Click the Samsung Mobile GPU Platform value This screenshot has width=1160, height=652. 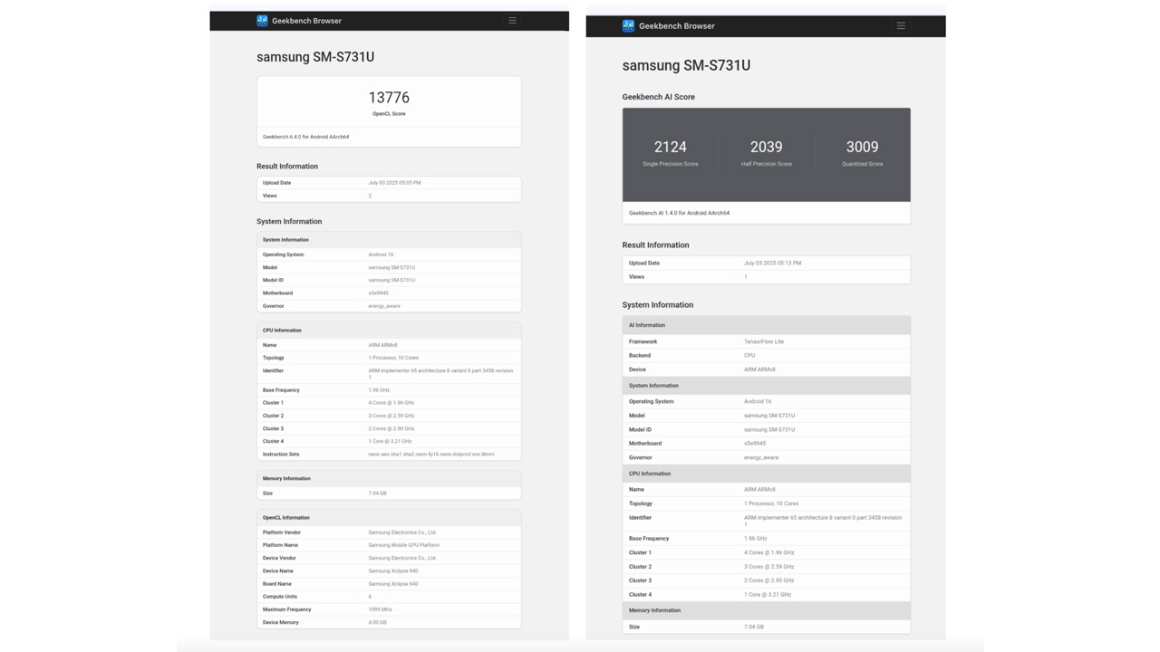pyautogui.click(x=403, y=545)
